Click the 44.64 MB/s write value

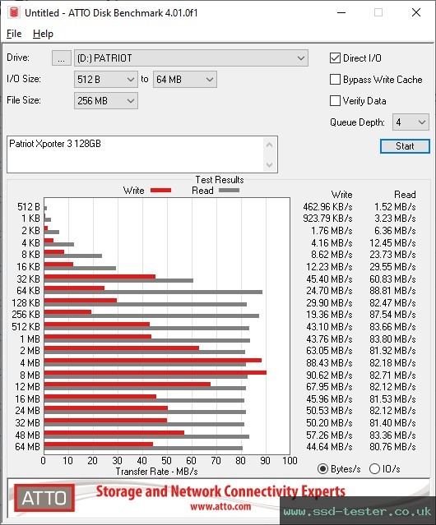(329, 447)
